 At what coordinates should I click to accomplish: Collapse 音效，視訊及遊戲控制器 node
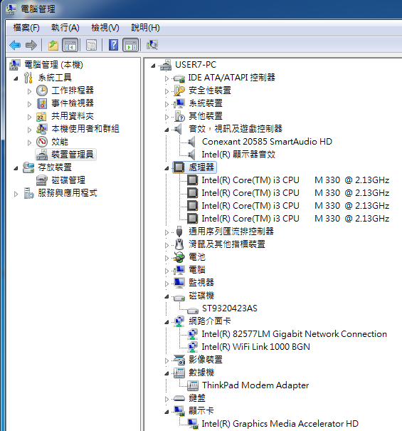(166, 130)
